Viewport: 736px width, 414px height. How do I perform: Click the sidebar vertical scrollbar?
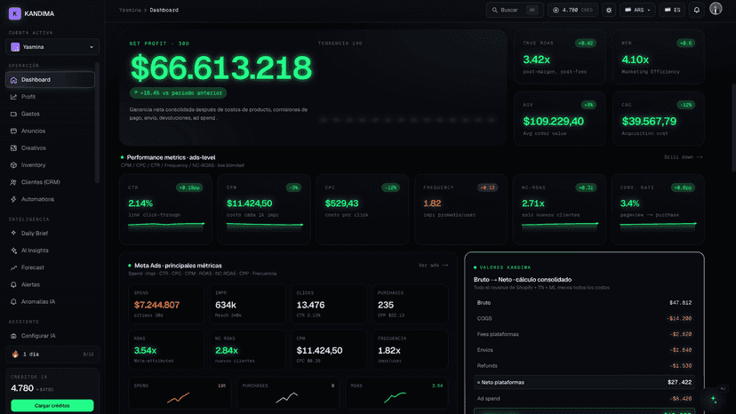(97, 122)
